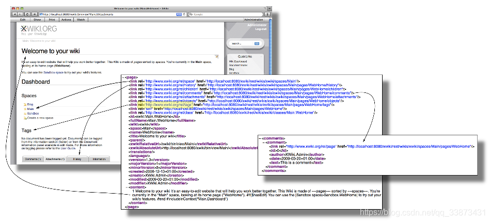Screen dimensions: 490x222
Task: Click the Log-out link
Action: click(x=261, y=29)
